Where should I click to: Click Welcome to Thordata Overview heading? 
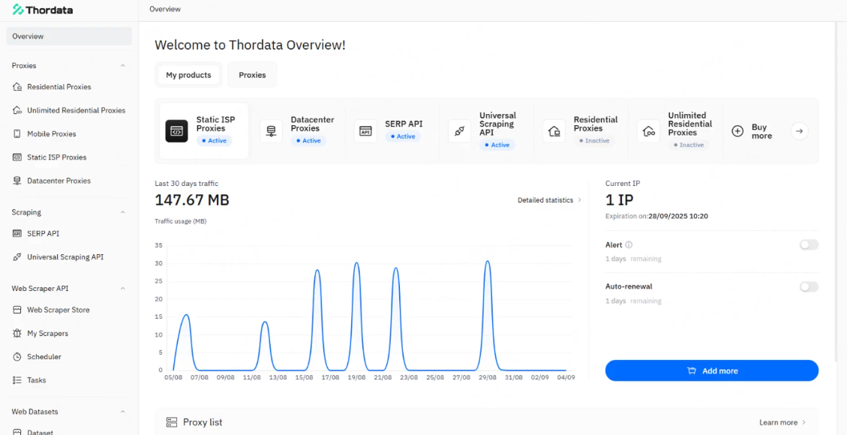point(250,45)
